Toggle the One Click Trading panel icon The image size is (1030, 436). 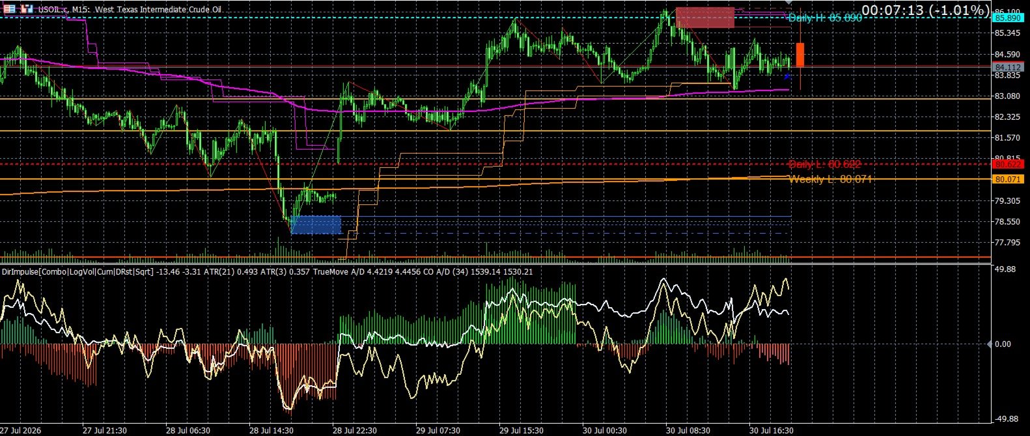26,9
